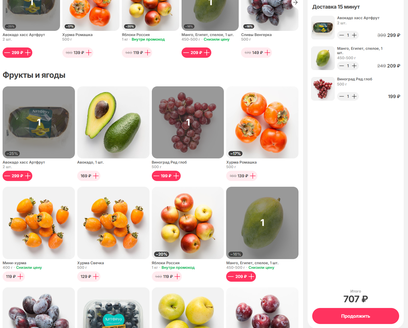Increase Виноград Ред глоб quantity in cart

(354, 96)
